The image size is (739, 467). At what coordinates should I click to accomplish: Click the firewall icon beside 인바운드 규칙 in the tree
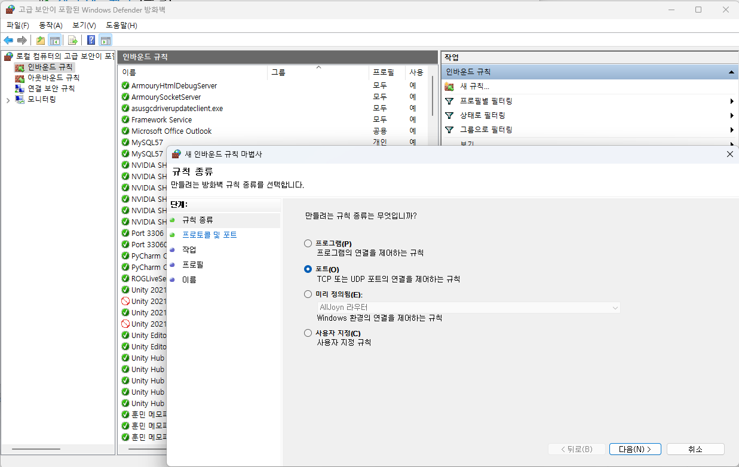coord(20,67)
